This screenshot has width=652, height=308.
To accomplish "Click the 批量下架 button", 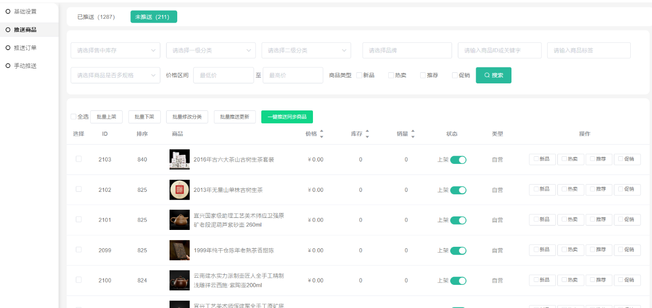I will (144, 117).
